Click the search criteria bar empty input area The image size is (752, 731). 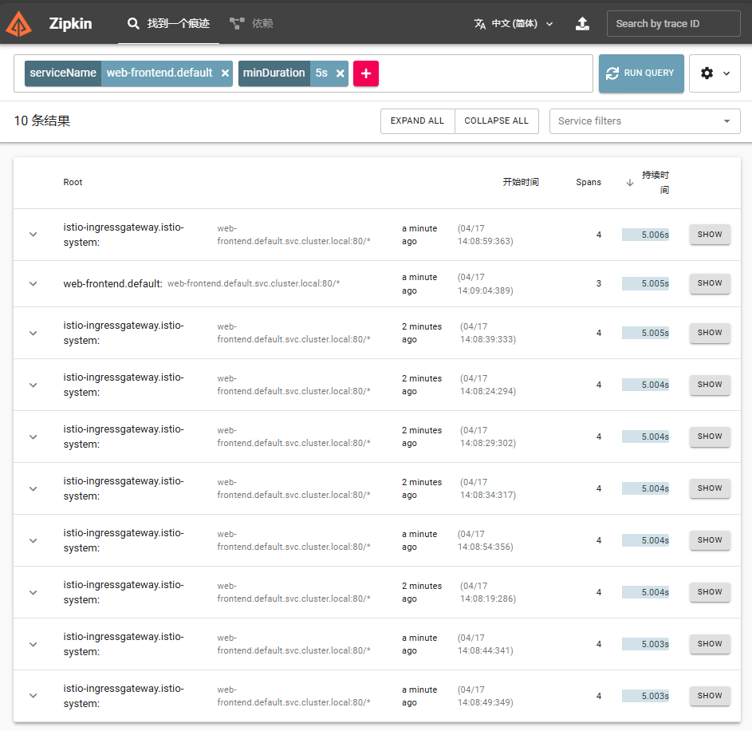(484, 73)
